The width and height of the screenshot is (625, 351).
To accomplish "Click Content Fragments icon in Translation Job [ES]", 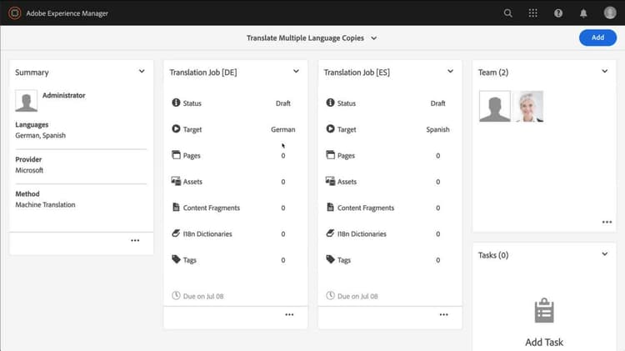I will [x=330, y=207].
